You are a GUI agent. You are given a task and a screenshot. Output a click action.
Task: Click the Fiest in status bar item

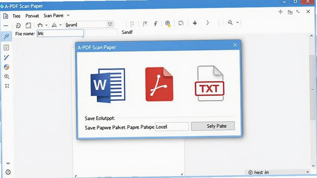coord(259,172)
